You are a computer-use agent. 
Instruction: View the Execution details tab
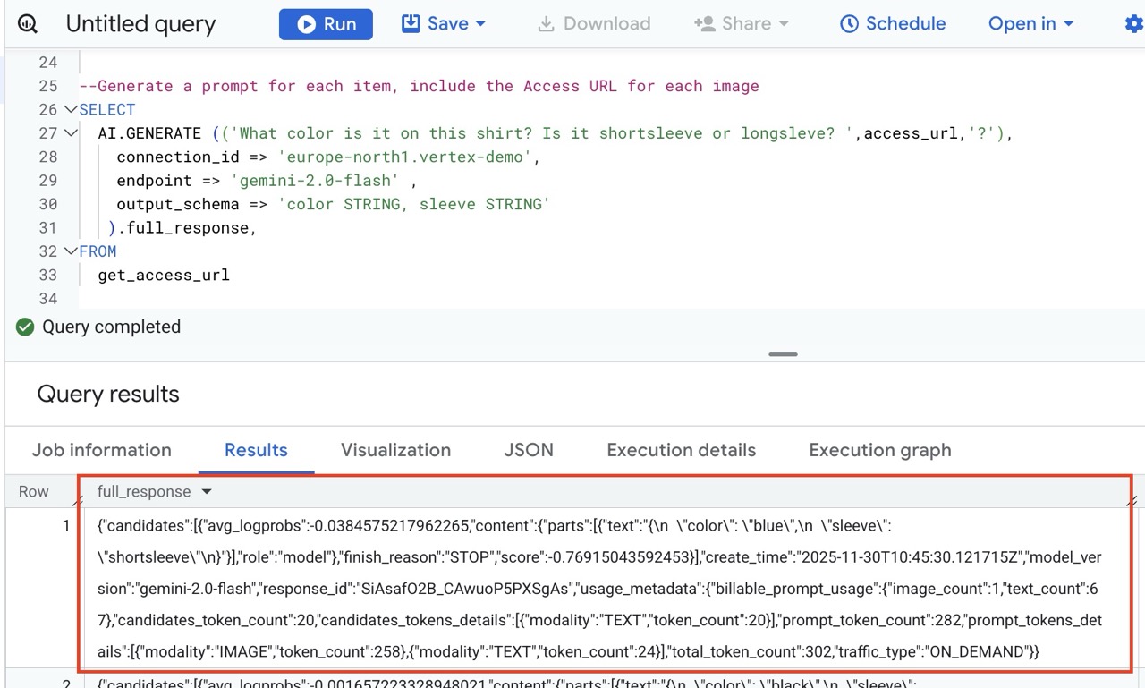(681, 450)
